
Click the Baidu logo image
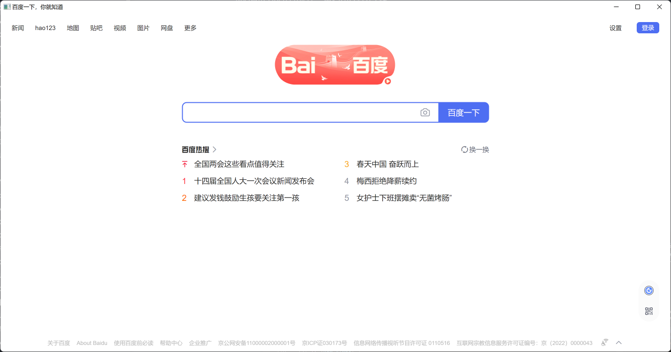click(x=334, y=65)
